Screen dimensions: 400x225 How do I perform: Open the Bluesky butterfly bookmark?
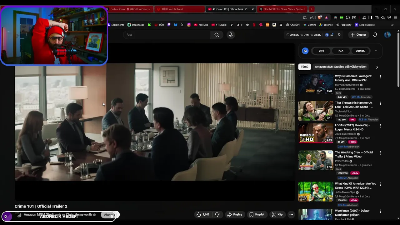click(175, 25)
